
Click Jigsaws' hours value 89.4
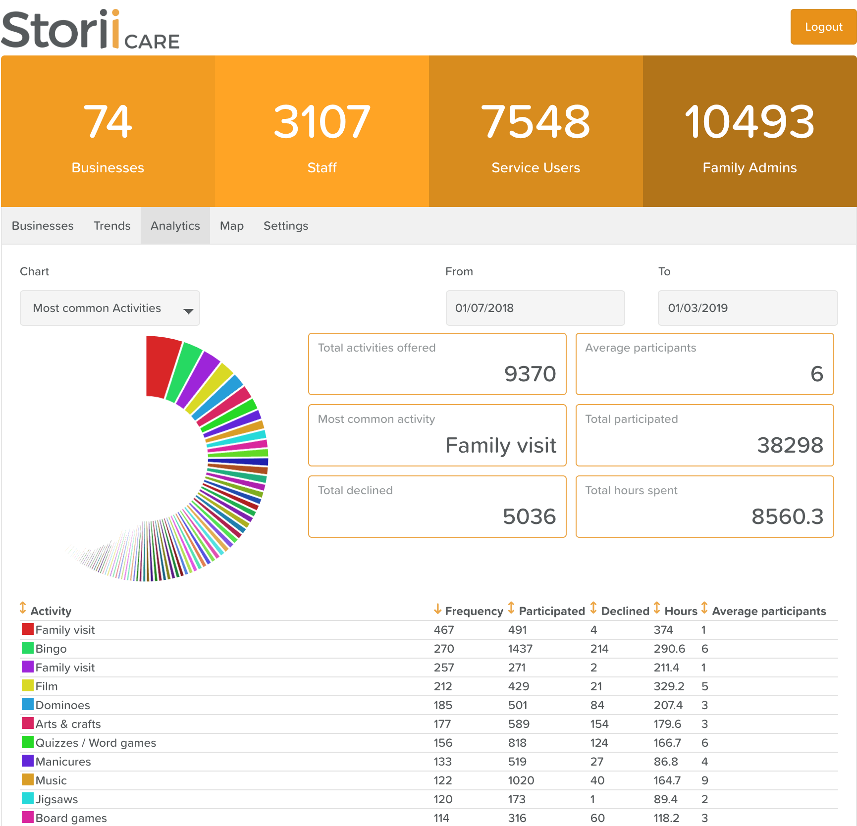pos(666,799)
